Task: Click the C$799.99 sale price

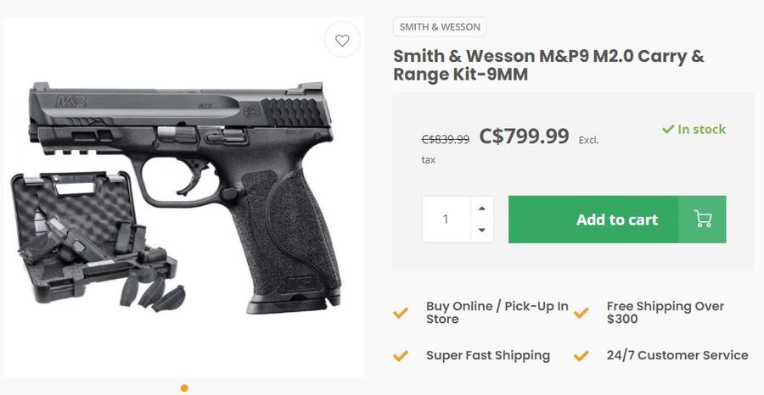Action: (x=524, y=136)
